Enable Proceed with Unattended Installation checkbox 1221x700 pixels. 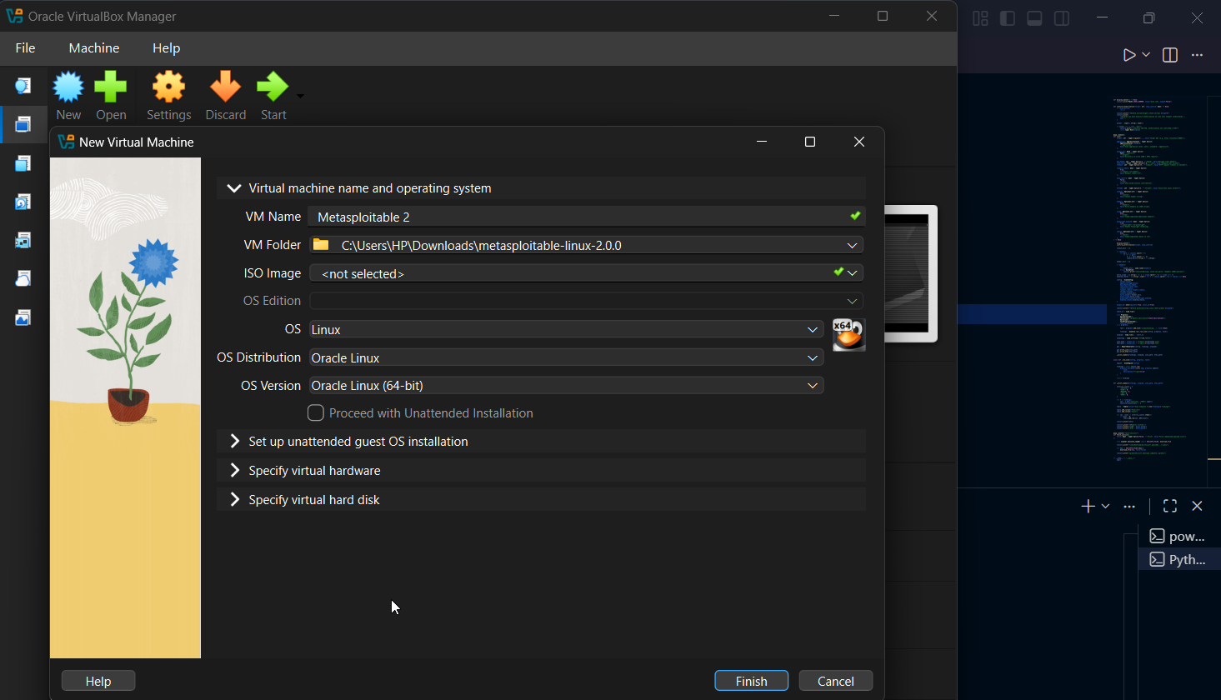[x=316, y=413]
